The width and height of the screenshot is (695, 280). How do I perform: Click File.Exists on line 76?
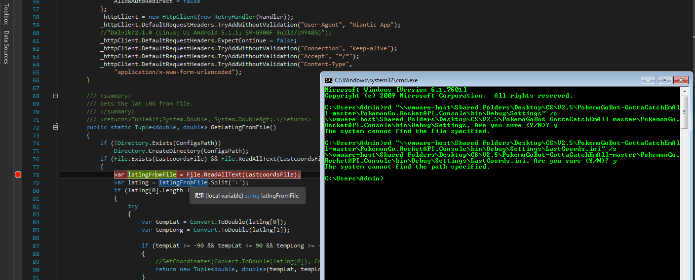click(x=133, y=159)
